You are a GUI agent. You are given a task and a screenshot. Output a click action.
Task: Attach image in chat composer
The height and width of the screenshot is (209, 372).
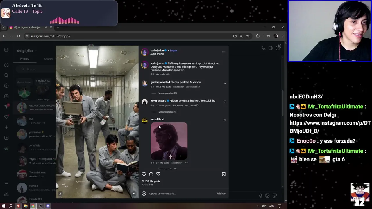point(267,196)
